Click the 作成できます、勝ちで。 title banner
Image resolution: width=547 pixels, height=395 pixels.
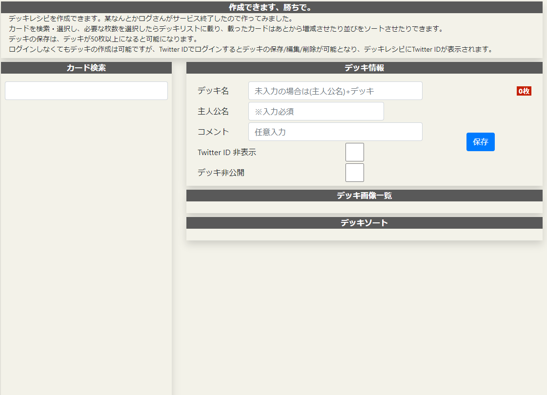pyautogui.click(x=273, y=7)
